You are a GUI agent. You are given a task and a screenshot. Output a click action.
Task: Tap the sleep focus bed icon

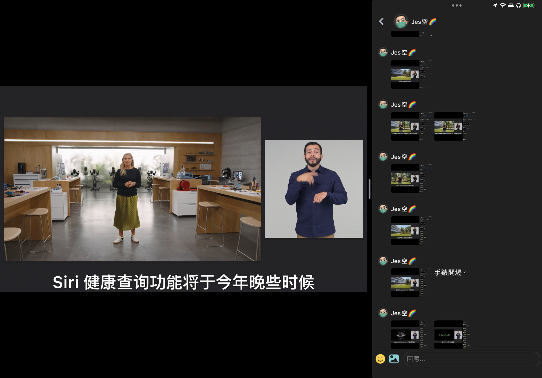pyautogui.click(x=511, y=5)
